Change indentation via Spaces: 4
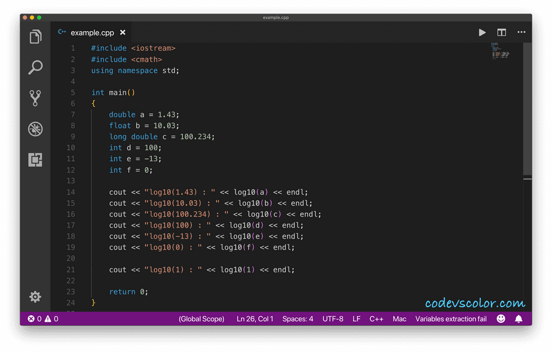This screenshot has height=352, width=552. pos(298,318)
